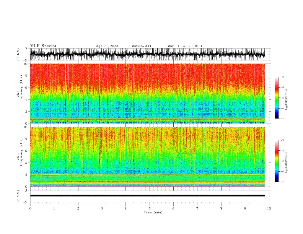Click time axis tick label "2"
Screen dimensions: 303x234
tap(78, 208)
